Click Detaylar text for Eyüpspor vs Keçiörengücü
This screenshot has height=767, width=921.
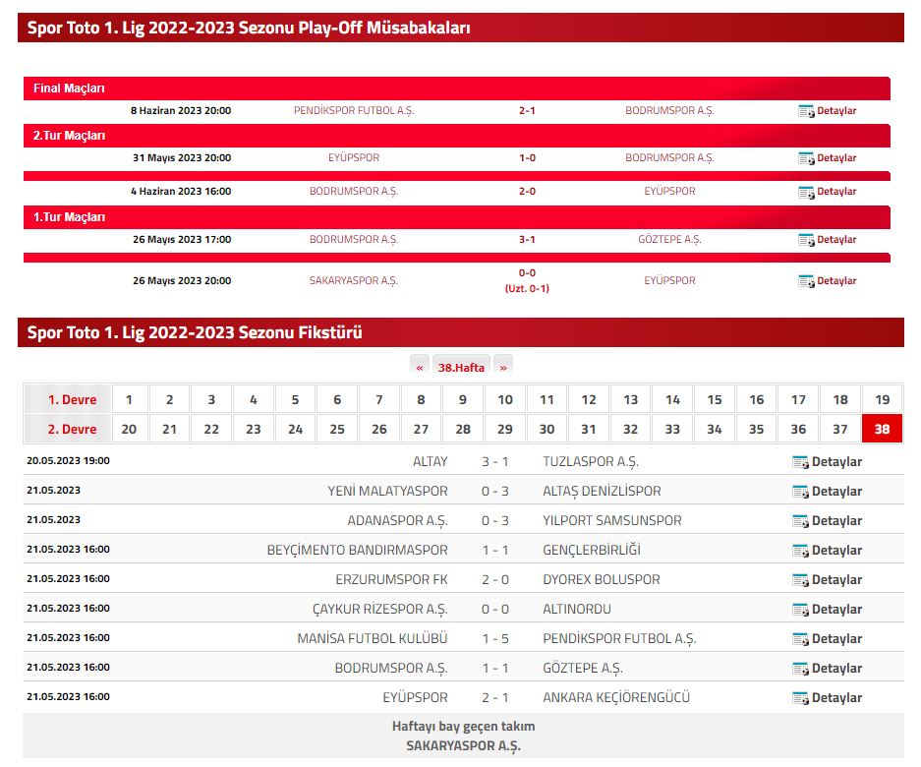pyautogui.click(x=836, y=697)
